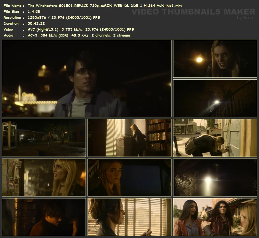Select thumbnail of woman at bookshelf by blinds
Screen dimensions: 259x238
tap(130, 138)
